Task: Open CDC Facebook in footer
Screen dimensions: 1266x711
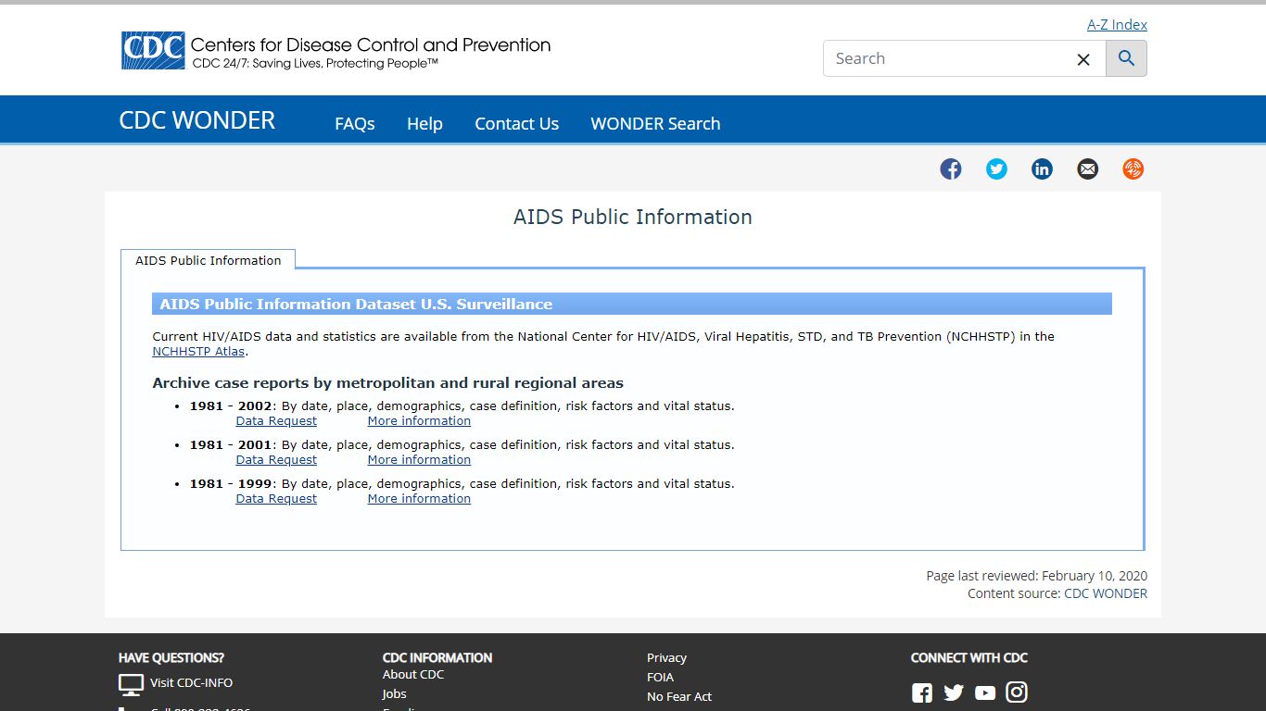Action: (922, 692)
